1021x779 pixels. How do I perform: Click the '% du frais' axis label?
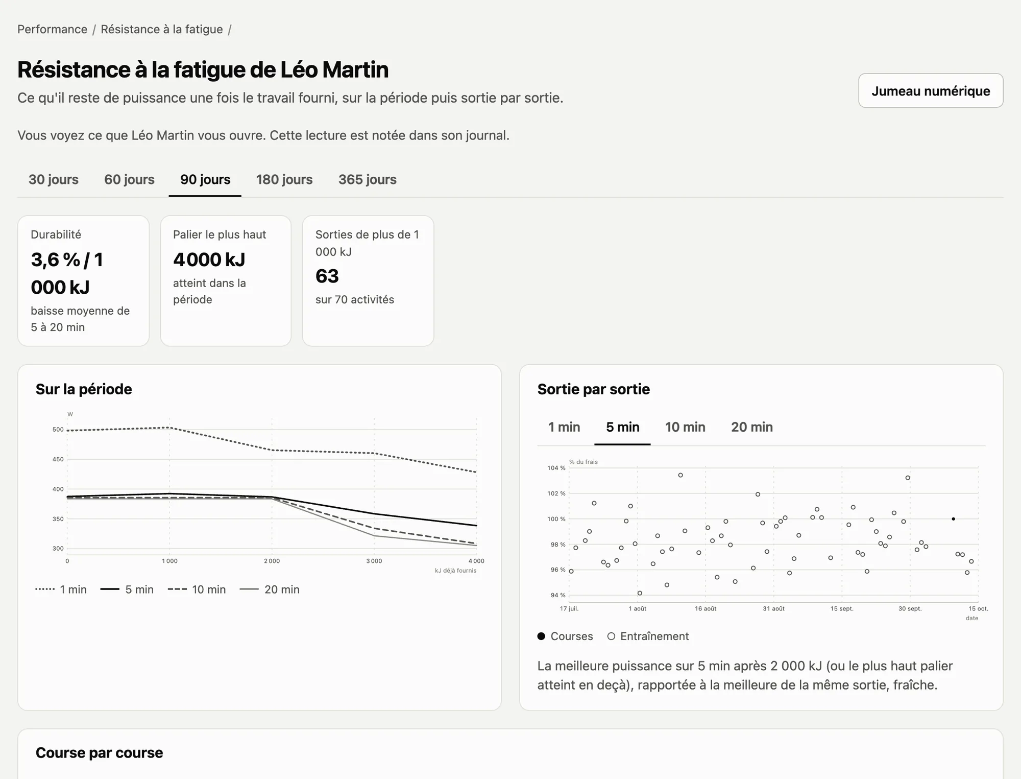584,462
